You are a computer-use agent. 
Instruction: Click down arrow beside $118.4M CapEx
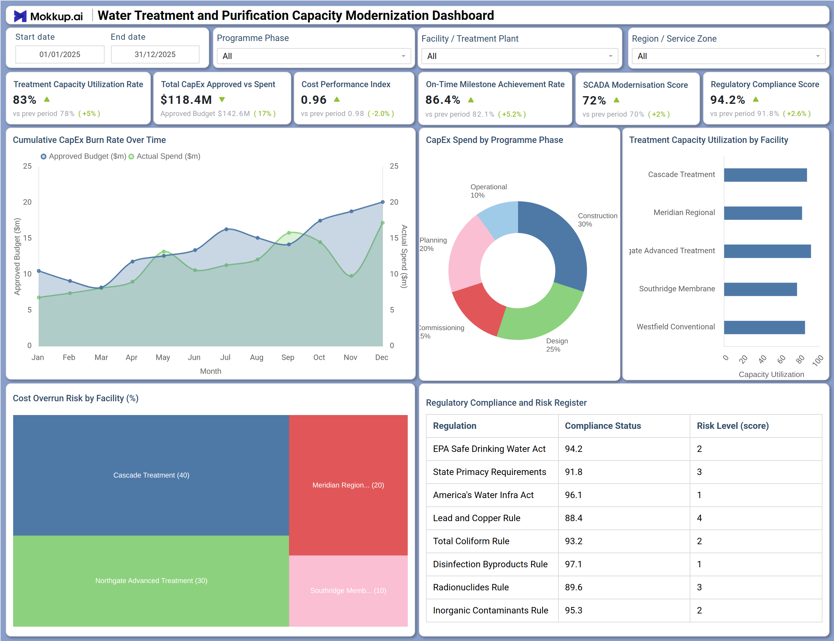pyautogui.click(x=222, y=100)
